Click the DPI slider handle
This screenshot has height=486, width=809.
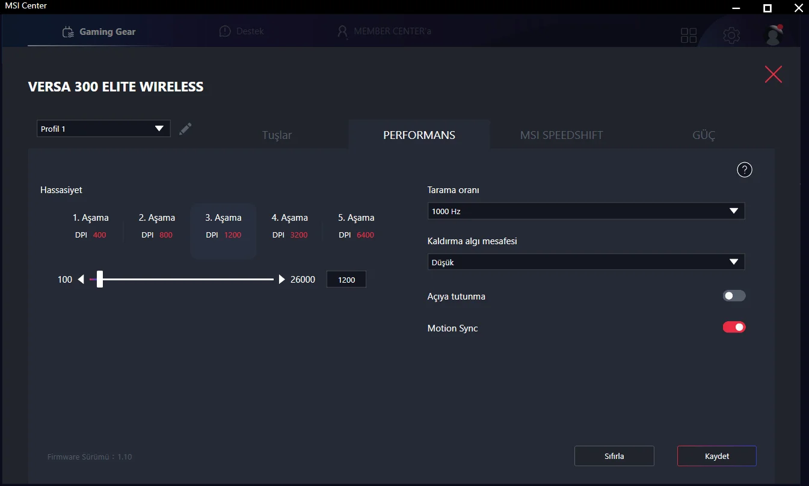(100, 279)
